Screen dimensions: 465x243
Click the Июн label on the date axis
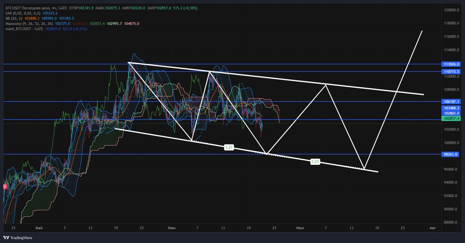tap(172, 228)
